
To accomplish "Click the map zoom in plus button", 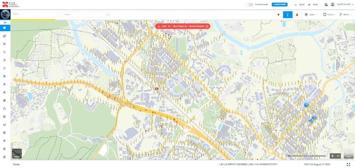I will point(332,156).
